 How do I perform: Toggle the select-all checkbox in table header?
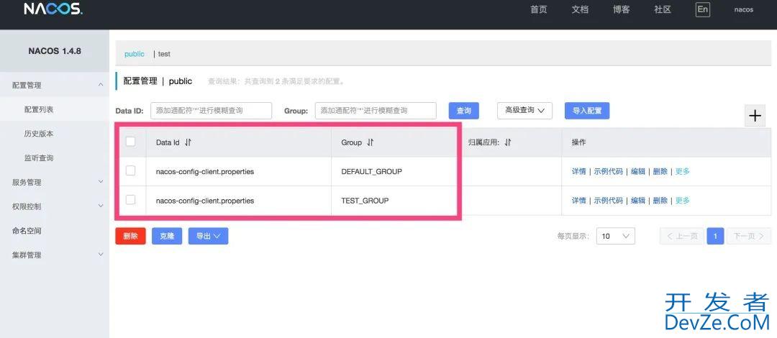coord(130,142)
